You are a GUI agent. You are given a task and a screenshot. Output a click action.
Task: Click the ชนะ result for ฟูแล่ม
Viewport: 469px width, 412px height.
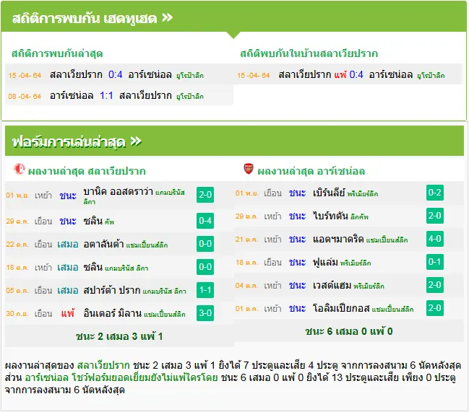(x=297, y=262)
